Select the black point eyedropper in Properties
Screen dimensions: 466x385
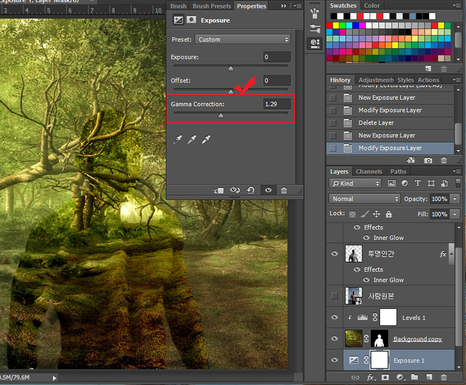[x=178, y=139]
